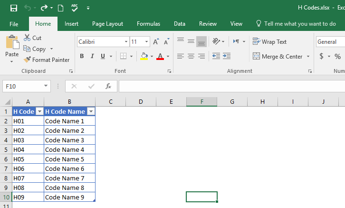Toggle Underline formatting
This screenshot has height=208, width=345.
(103, 56)
